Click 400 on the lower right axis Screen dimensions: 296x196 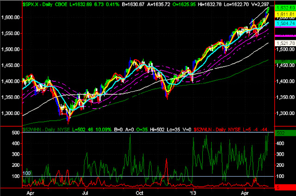pos(280,144)
